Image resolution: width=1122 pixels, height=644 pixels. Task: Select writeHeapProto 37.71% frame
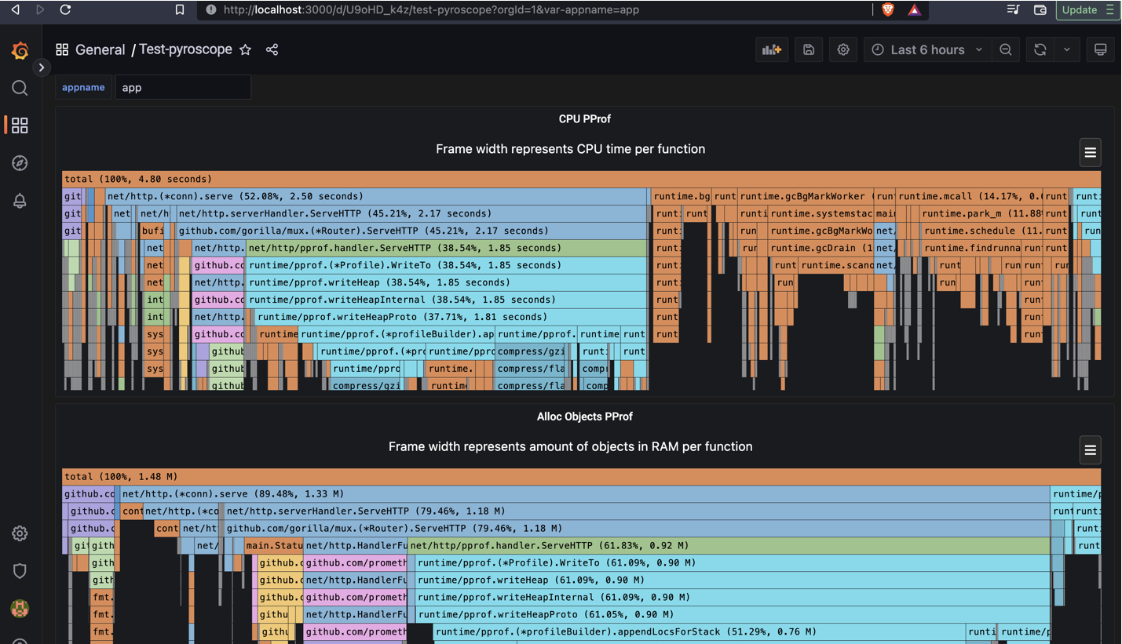[451, 317]
